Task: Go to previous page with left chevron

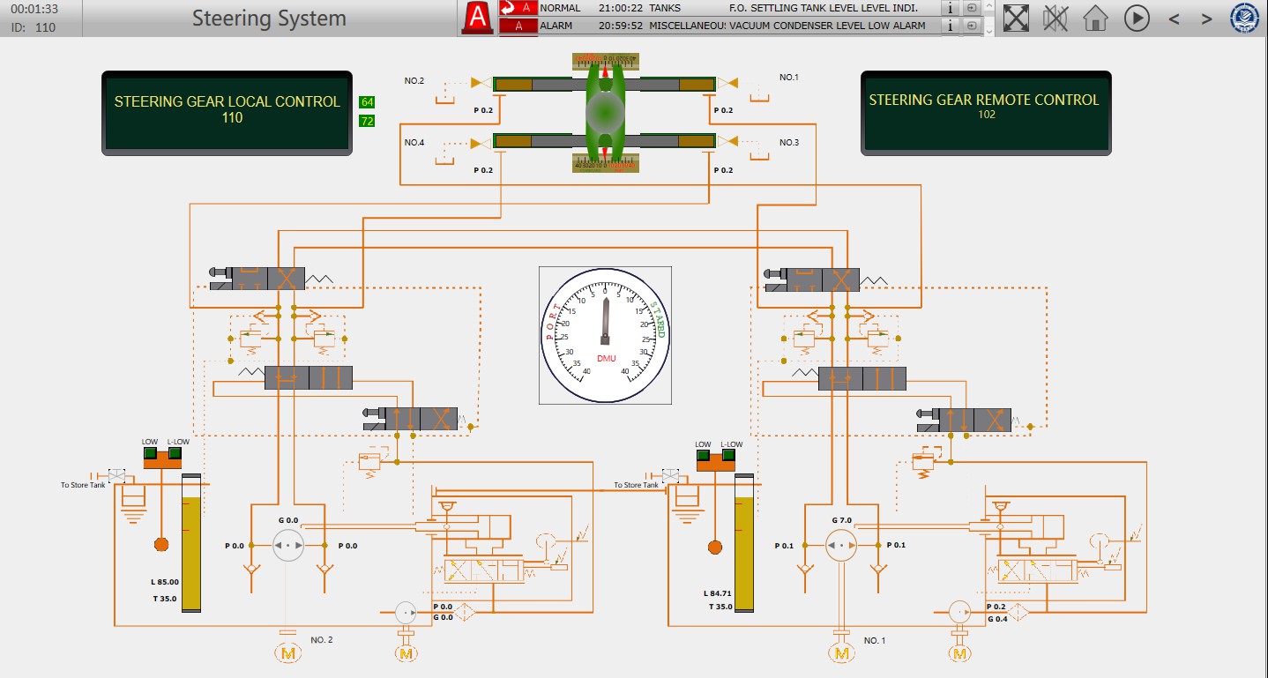Action: 1174,18
